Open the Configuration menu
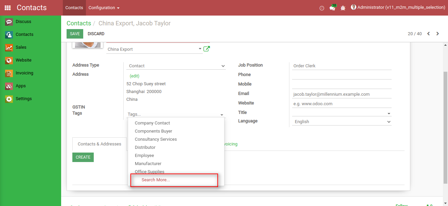 pos(104,8)
